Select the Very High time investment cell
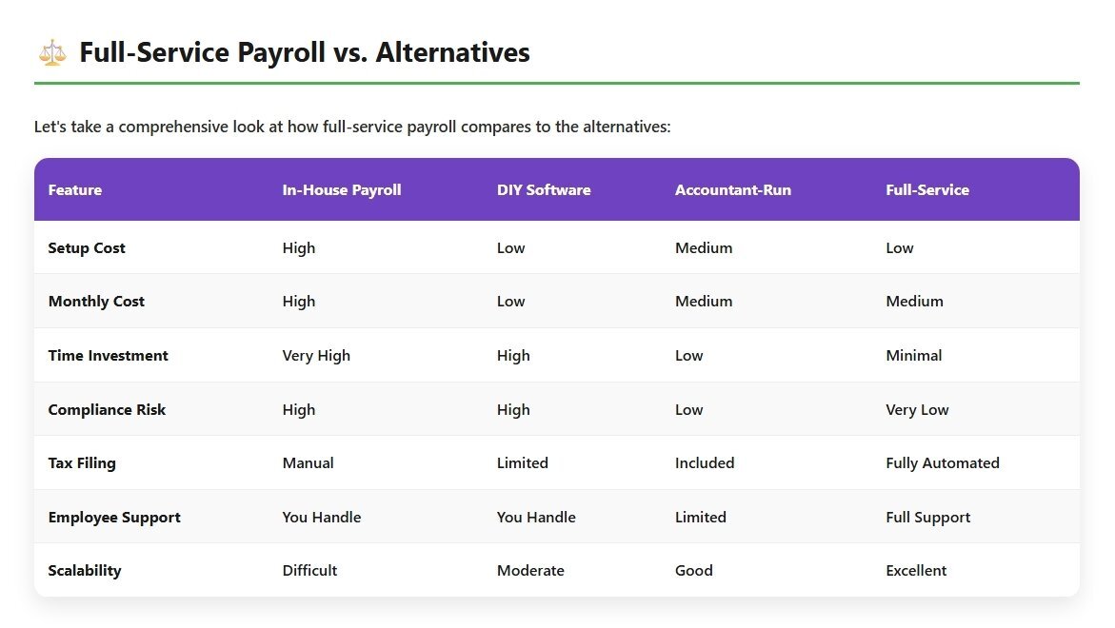The image size is (1115, 628). (x=316, y=355)
